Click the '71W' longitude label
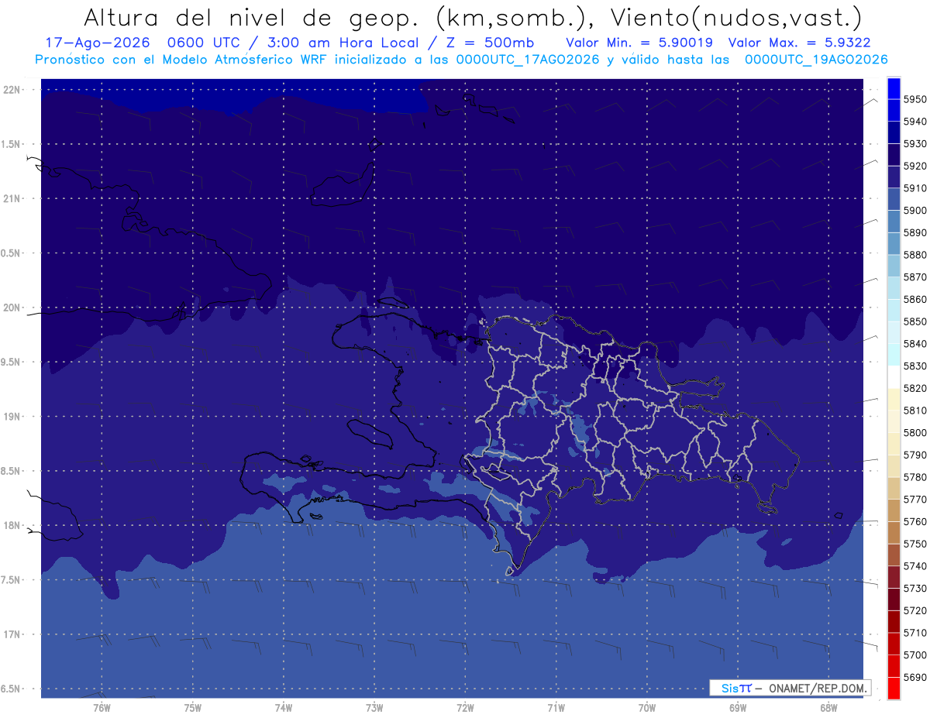The width and height of the screenshot is (930, 718). (x=556, y=707)
